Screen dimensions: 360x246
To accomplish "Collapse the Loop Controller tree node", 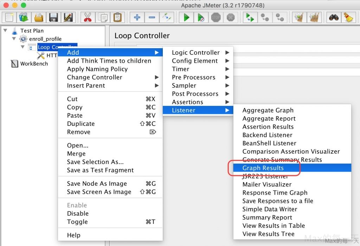I will [x=22, y=47].
